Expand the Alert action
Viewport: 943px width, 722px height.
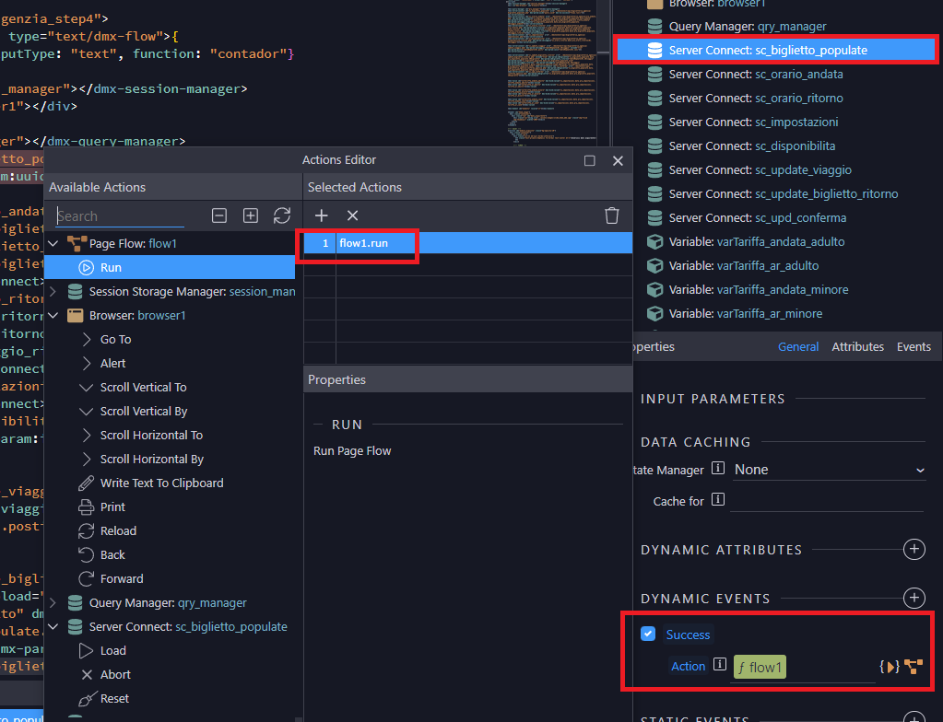click(87, 364)
